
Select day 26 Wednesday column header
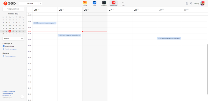pyautogui.click(x=95, y=10)
